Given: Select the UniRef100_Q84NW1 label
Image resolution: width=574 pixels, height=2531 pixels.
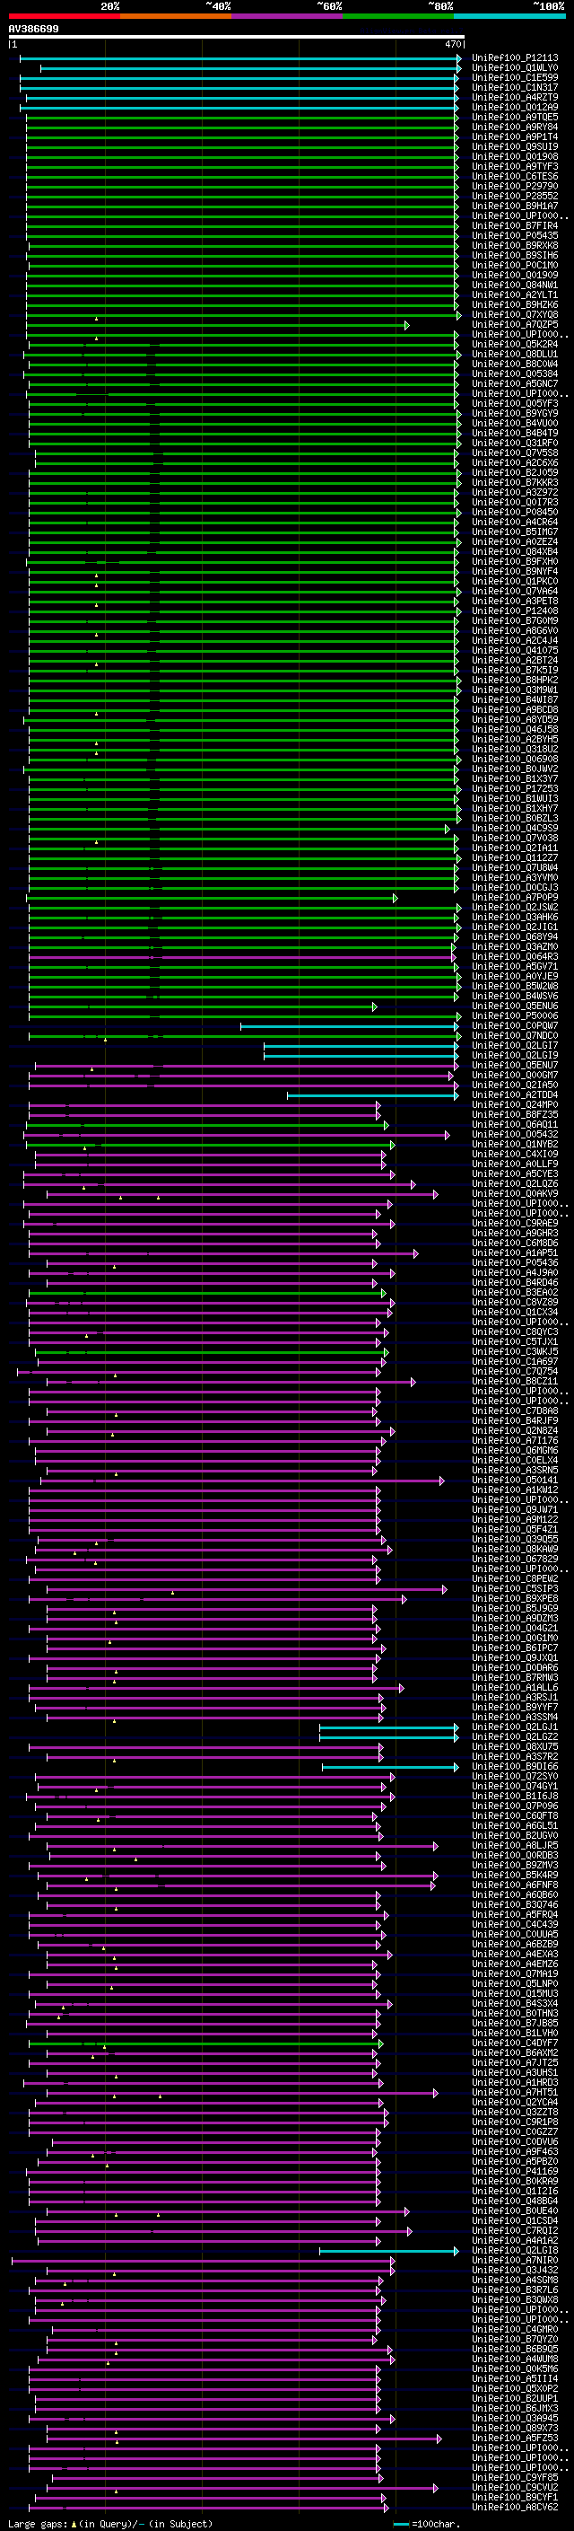Looking at the screenshot, I should pos(515,285).
